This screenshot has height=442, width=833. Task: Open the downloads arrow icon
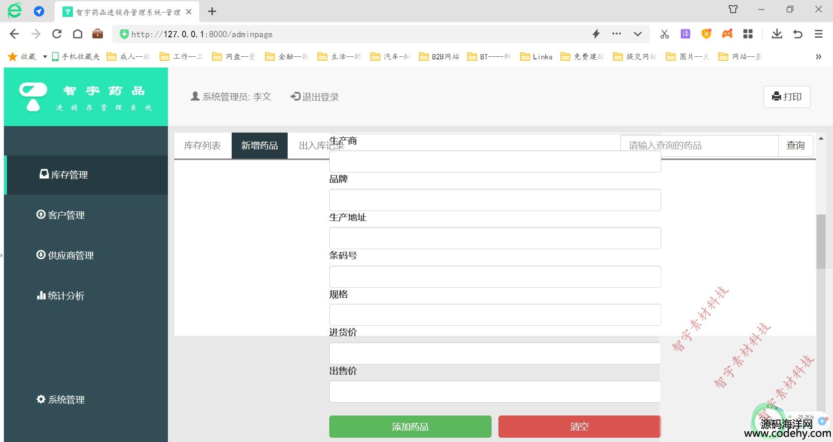pyautogui.click(x=777, y=34)
